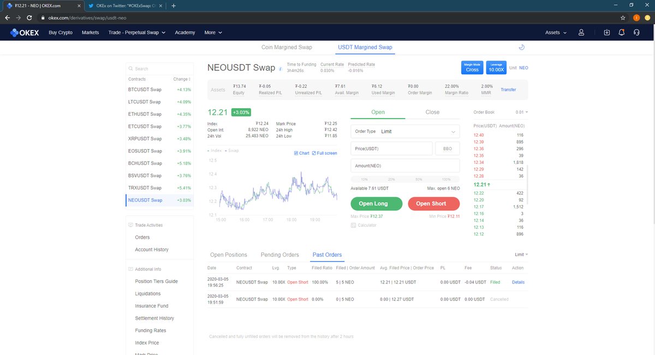Screen dimensions: 655x355
Task: Open Funding Rates page
Action: click(151, 330)
